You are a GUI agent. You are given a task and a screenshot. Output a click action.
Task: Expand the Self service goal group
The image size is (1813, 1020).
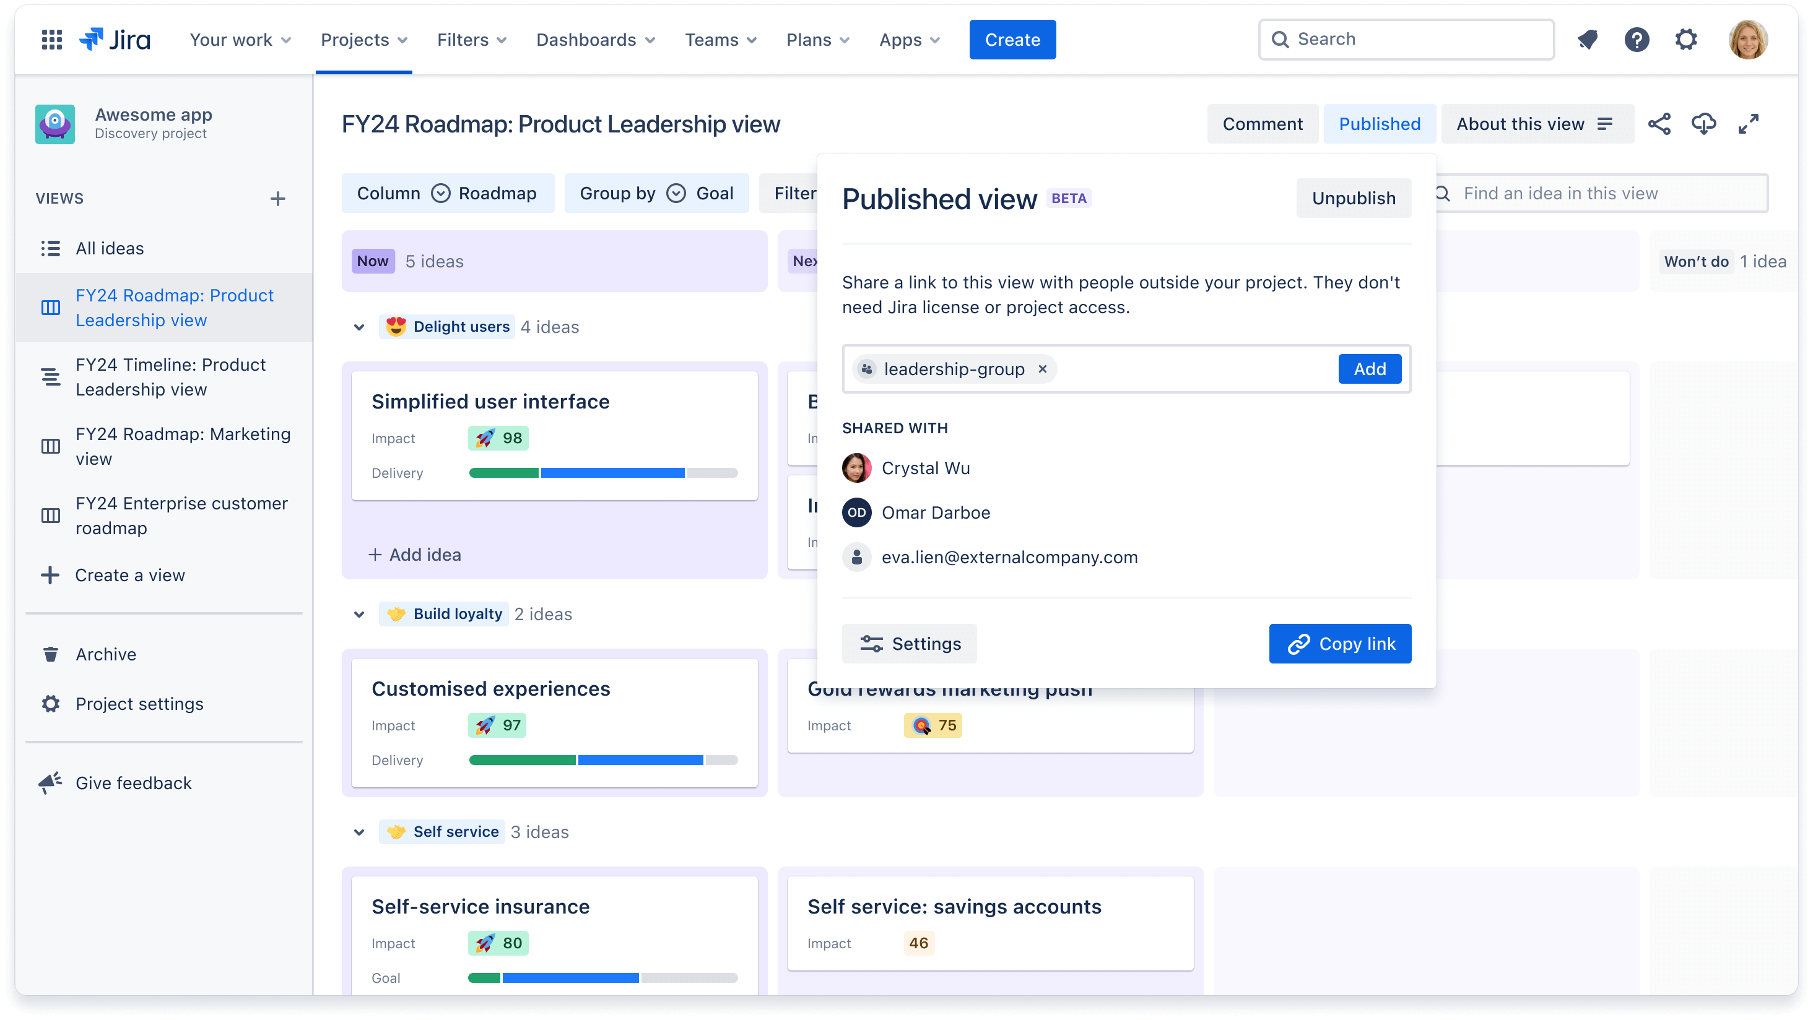pyautogui.click(x=360, y=832)
